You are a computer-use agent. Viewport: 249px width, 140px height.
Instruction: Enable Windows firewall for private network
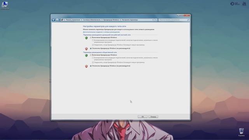(91, 38)
